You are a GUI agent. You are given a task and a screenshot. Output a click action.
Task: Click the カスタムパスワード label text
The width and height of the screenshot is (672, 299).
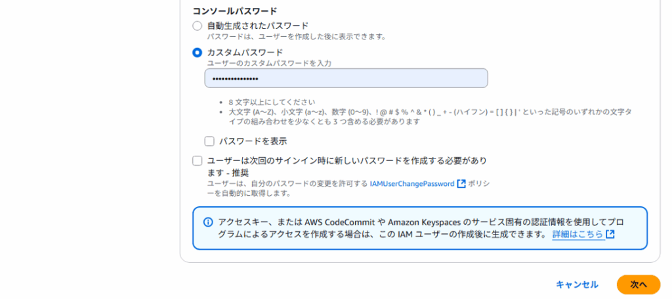tap(245, 53)
